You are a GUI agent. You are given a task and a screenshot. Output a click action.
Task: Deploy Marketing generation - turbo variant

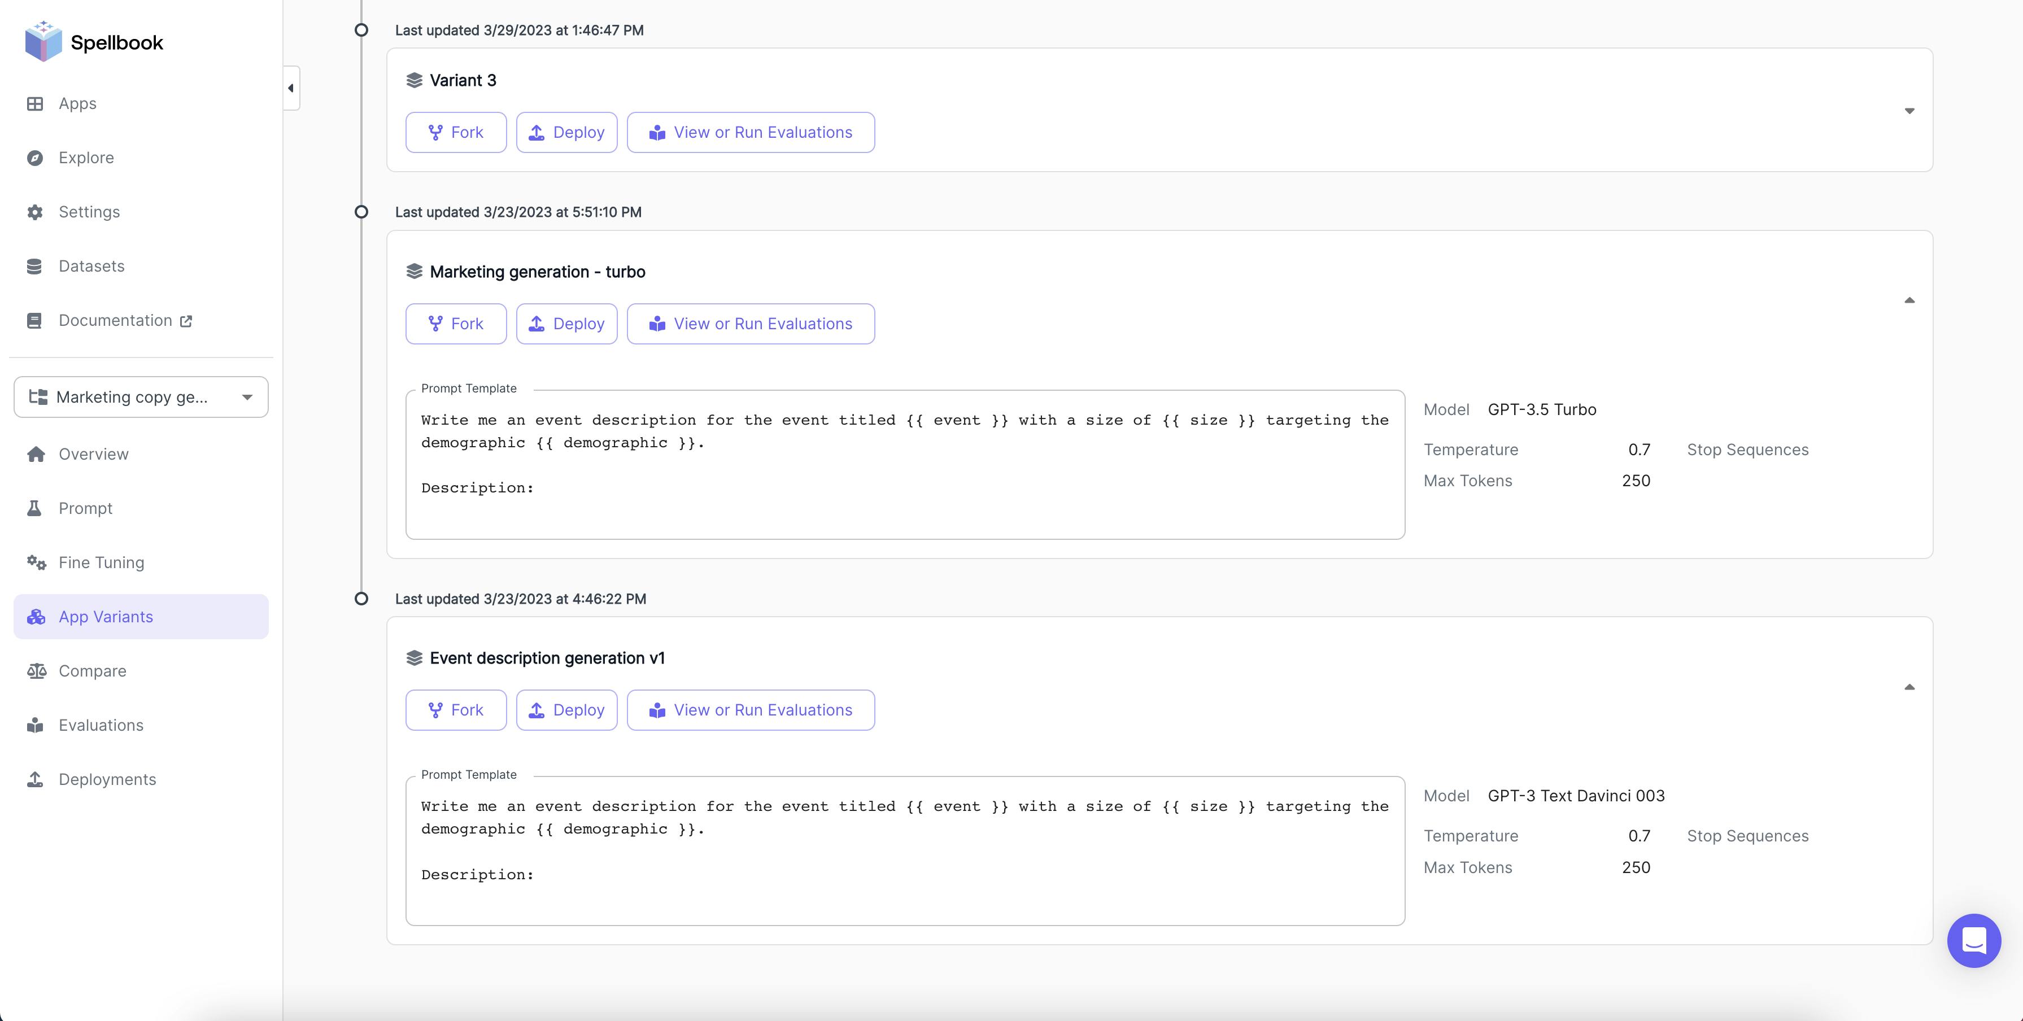pos(566,324)
